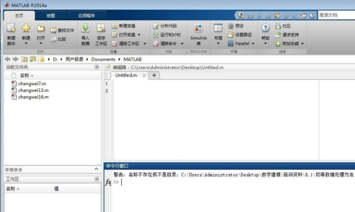Click Save Workspace (保存工作区) icon
This screenshot has width=355, height=212.
(x=101, y=28)
